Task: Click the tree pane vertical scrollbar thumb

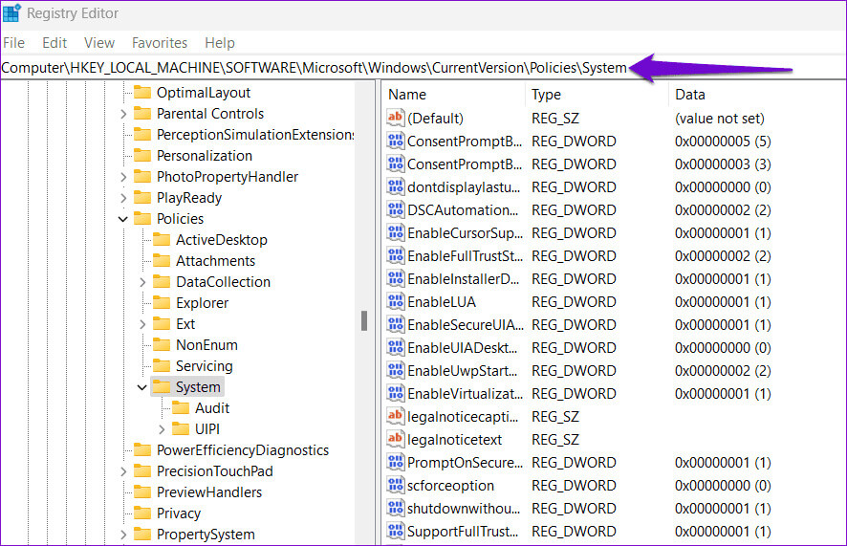Action: pyautogui.click(x=364, y=320)
